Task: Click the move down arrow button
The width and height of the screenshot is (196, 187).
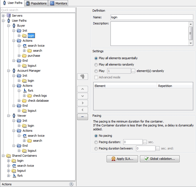Action: click(x=82, y=96)
